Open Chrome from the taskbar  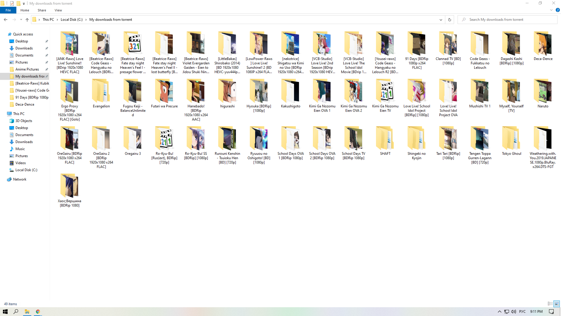(38, 312)
